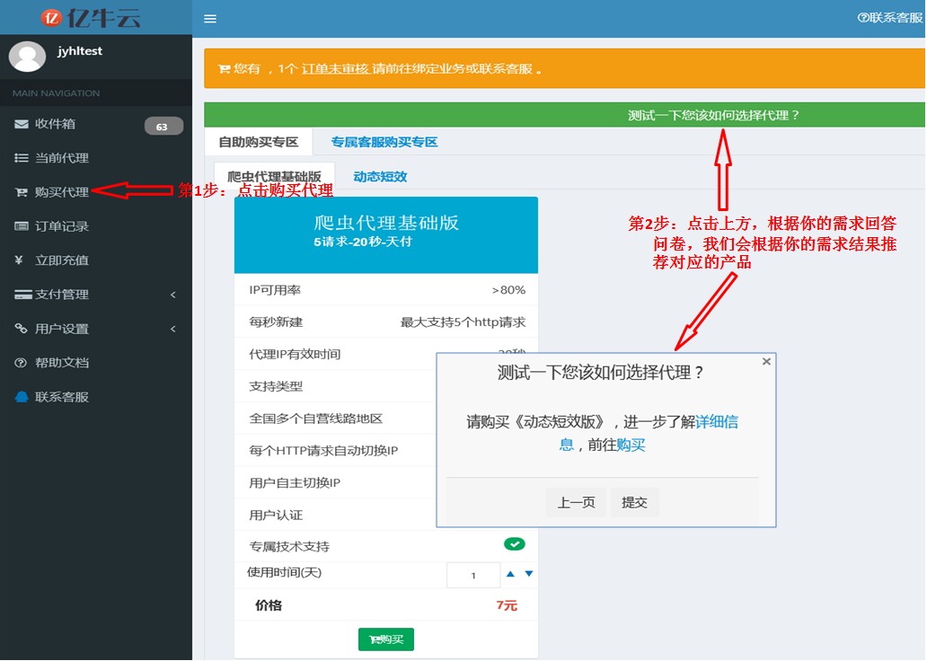
Task: Click the 63 inbox badge
Action: [163, 126]
